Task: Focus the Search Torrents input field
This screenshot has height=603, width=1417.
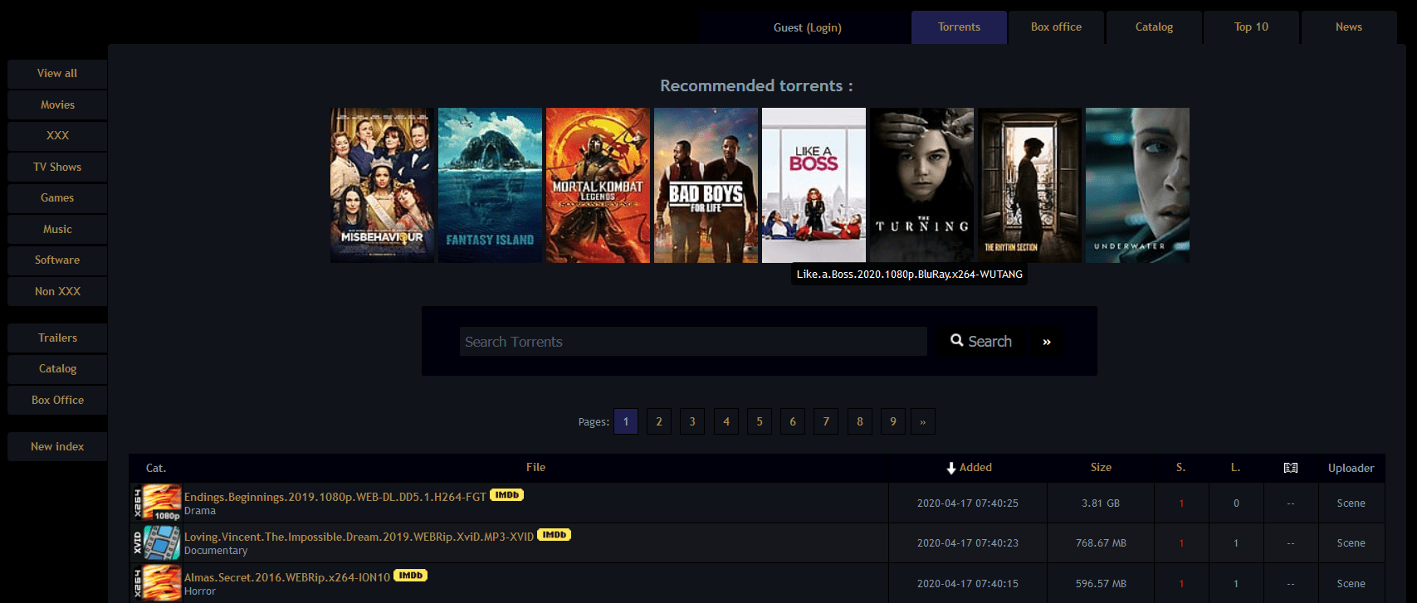Action: (x=692, y=342)
